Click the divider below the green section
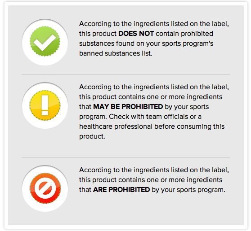 click(126, 74)
